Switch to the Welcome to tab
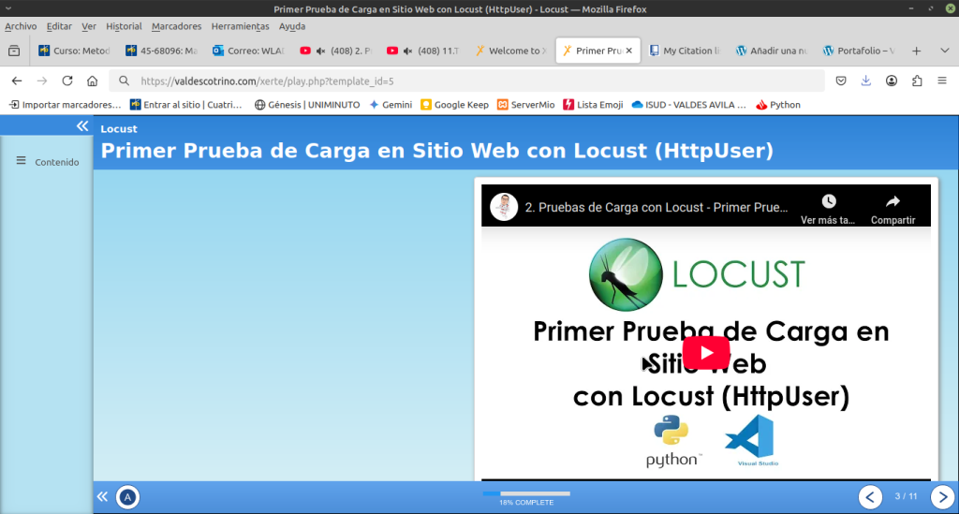959x514 pixels. pos(510,51)
